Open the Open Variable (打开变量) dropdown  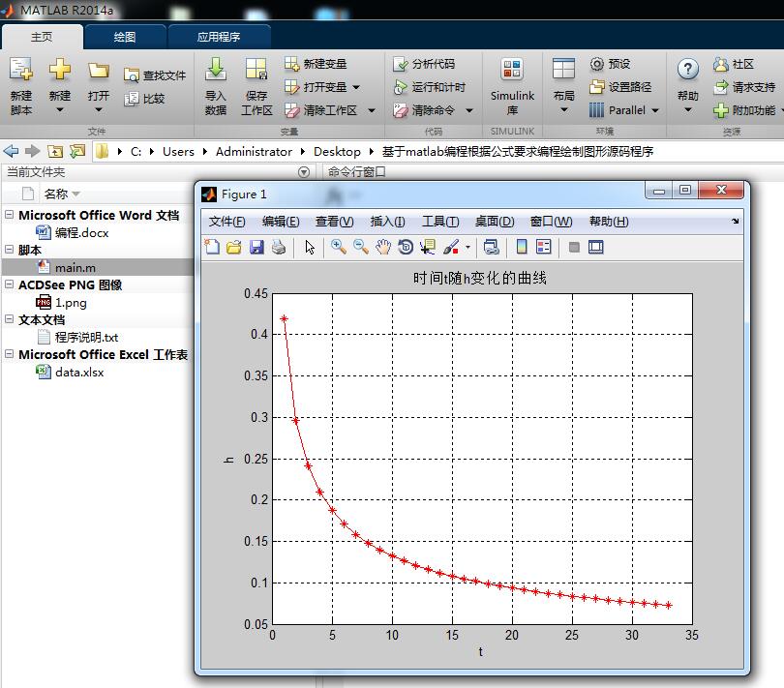[x=355, y=87]
